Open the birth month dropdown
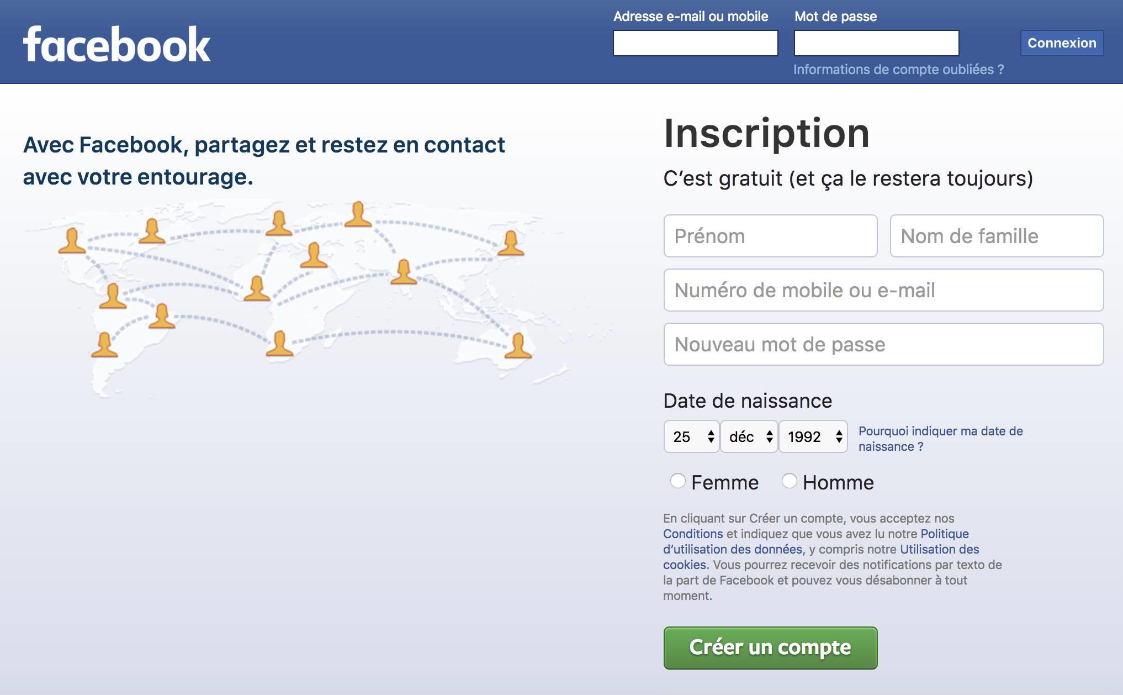1123x695 pixels. (749, 436)
